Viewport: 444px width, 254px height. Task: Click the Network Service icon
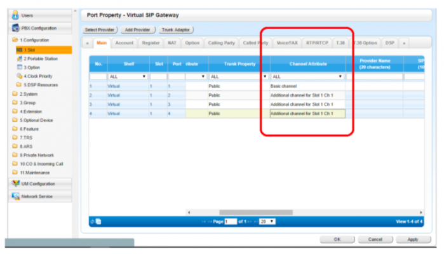(16, 196)
